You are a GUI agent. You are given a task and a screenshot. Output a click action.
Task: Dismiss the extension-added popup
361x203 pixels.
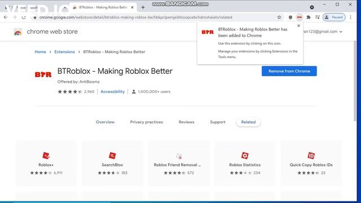[298, 26]
